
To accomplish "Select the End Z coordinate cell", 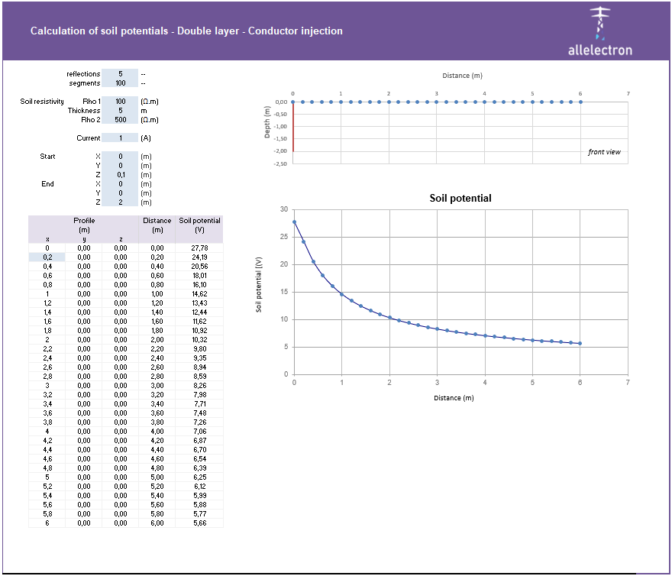I will [122, 202].
